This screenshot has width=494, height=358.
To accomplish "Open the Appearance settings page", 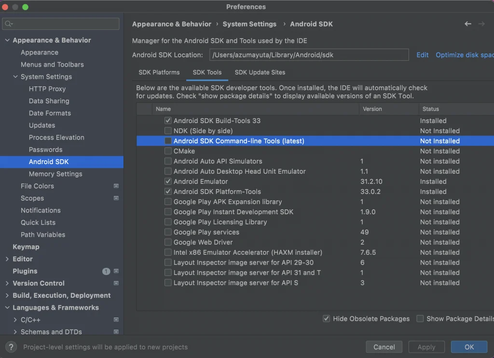I will (x=40, y=52).
